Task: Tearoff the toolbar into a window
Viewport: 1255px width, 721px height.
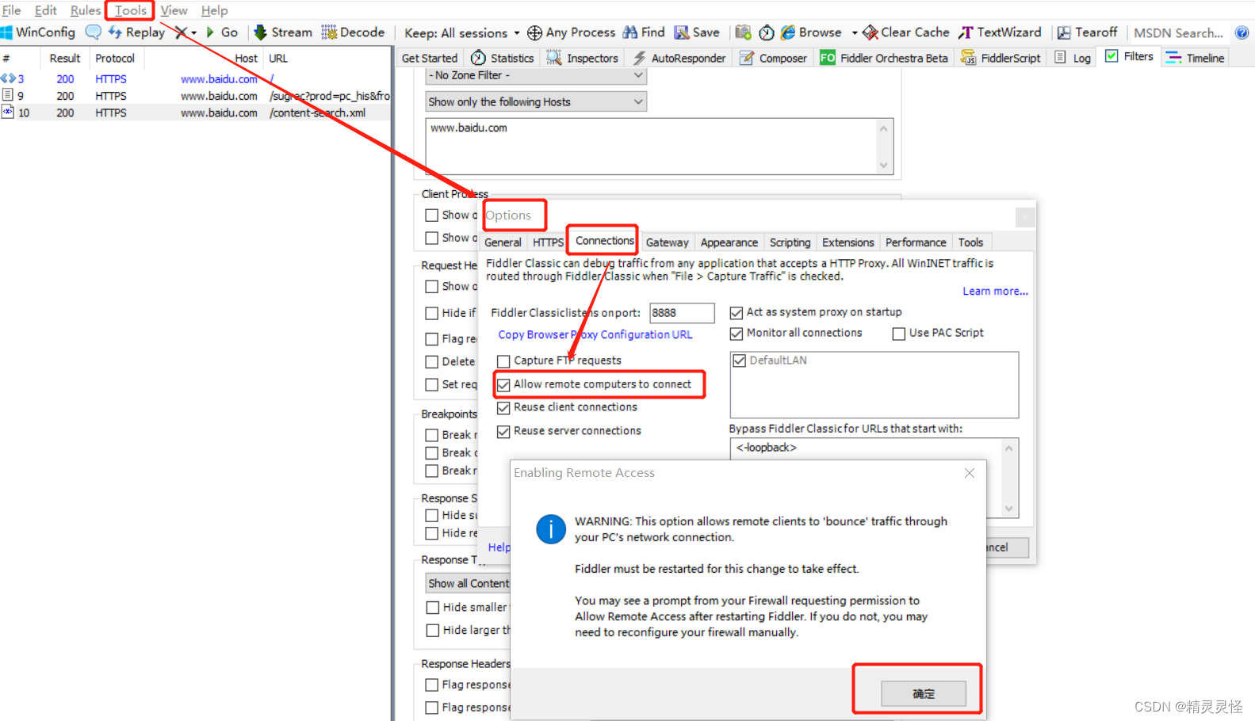Action: [x=1087, y=32]
